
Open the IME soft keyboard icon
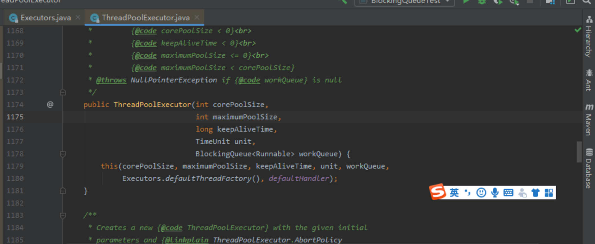pos(508,193)
